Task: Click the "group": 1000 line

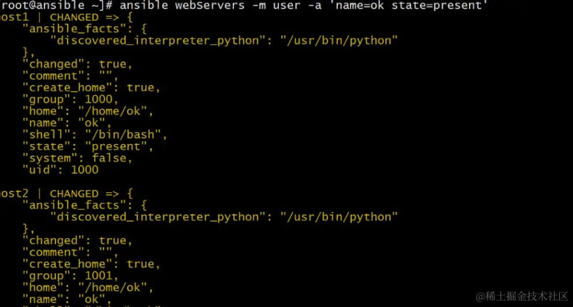Action: (70, 99)
